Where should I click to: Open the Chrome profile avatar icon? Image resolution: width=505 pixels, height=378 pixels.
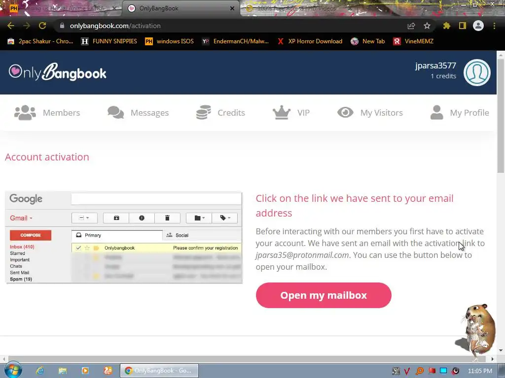click(x=478, y=26)
